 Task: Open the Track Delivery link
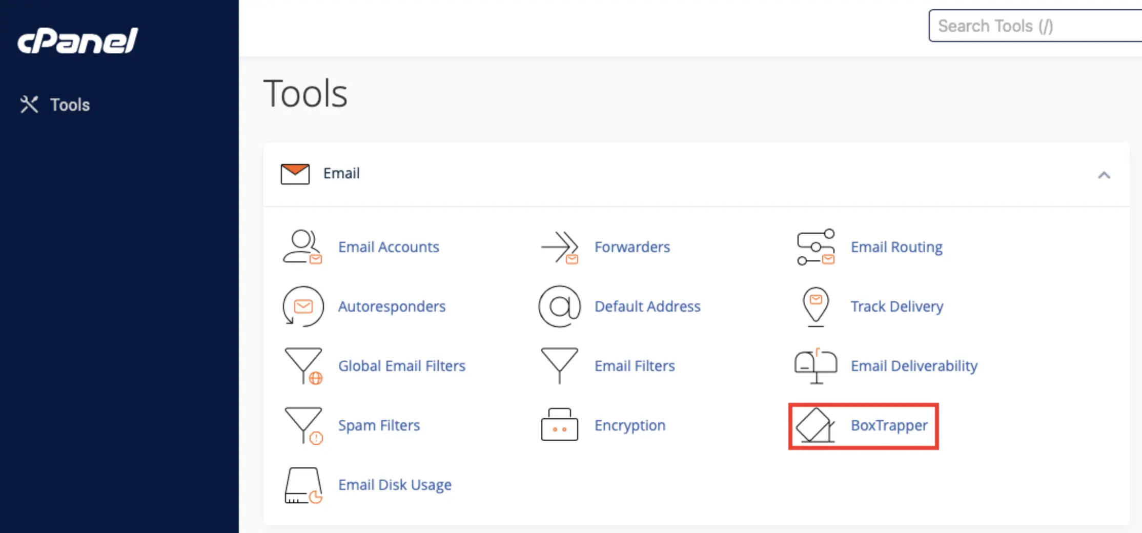pyautogui.click(x=897, y=306)
